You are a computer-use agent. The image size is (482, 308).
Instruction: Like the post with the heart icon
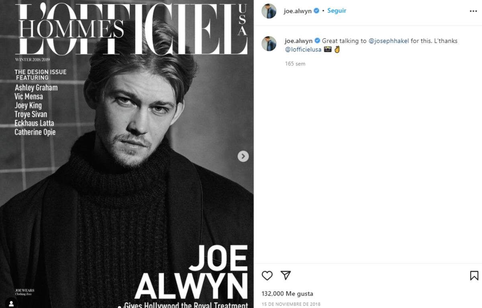pyautogui.click(x=267, y=275)
